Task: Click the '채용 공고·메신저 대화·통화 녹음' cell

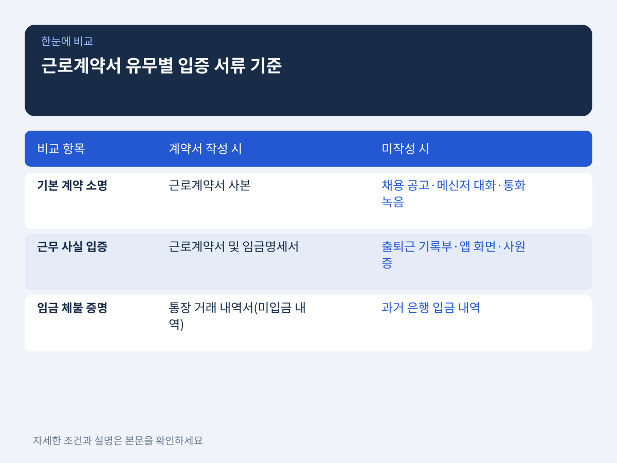Action: pyautogui.click(x=453, y=193)
